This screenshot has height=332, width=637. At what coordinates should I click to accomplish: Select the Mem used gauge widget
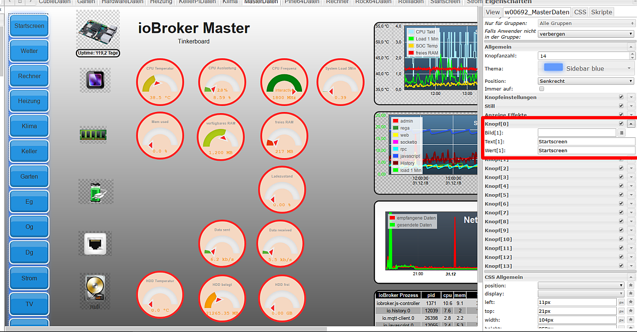click(x=160, y=136)
